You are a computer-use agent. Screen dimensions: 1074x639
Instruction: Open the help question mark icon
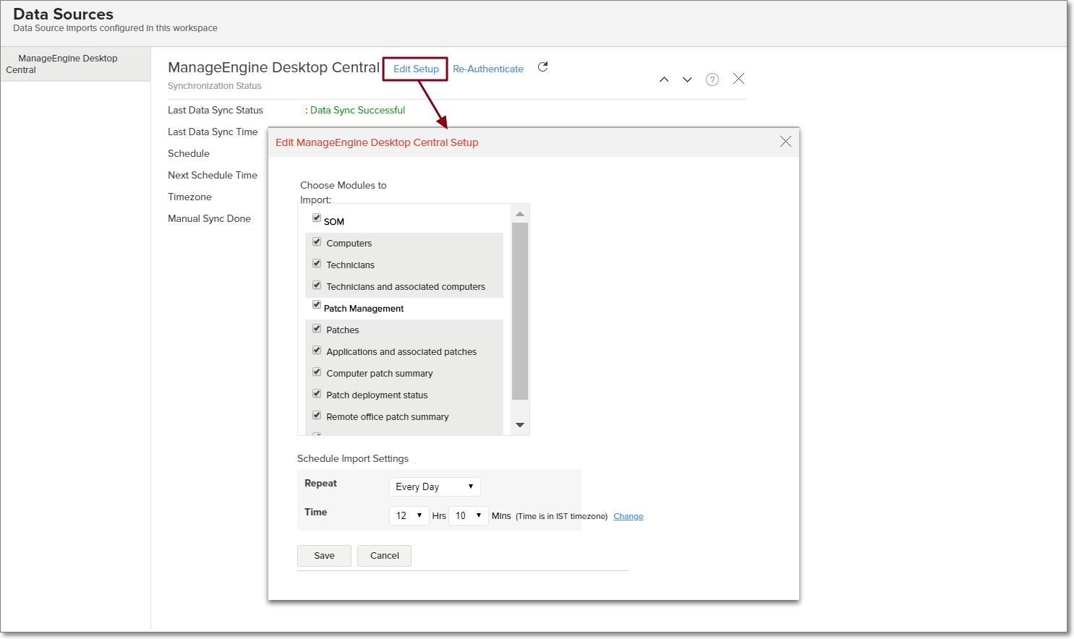[x=712, y=80]
